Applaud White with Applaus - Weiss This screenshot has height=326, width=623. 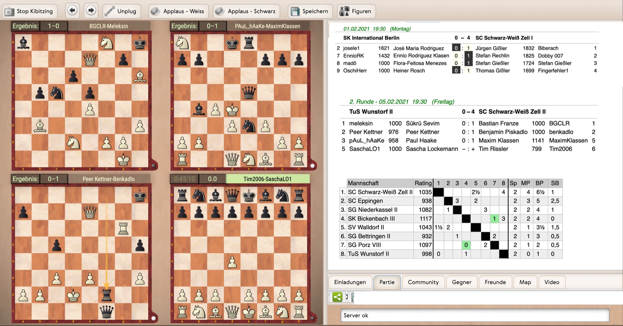[178, 11]
